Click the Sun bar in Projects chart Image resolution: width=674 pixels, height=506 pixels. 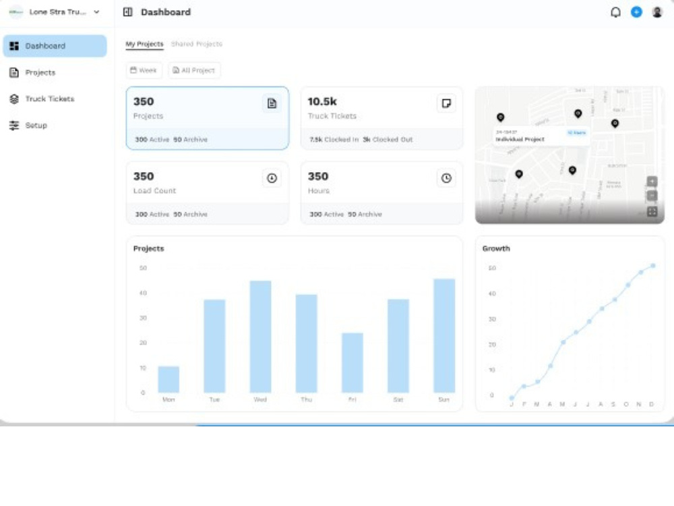pyautogui.click(x=444, y=335)
